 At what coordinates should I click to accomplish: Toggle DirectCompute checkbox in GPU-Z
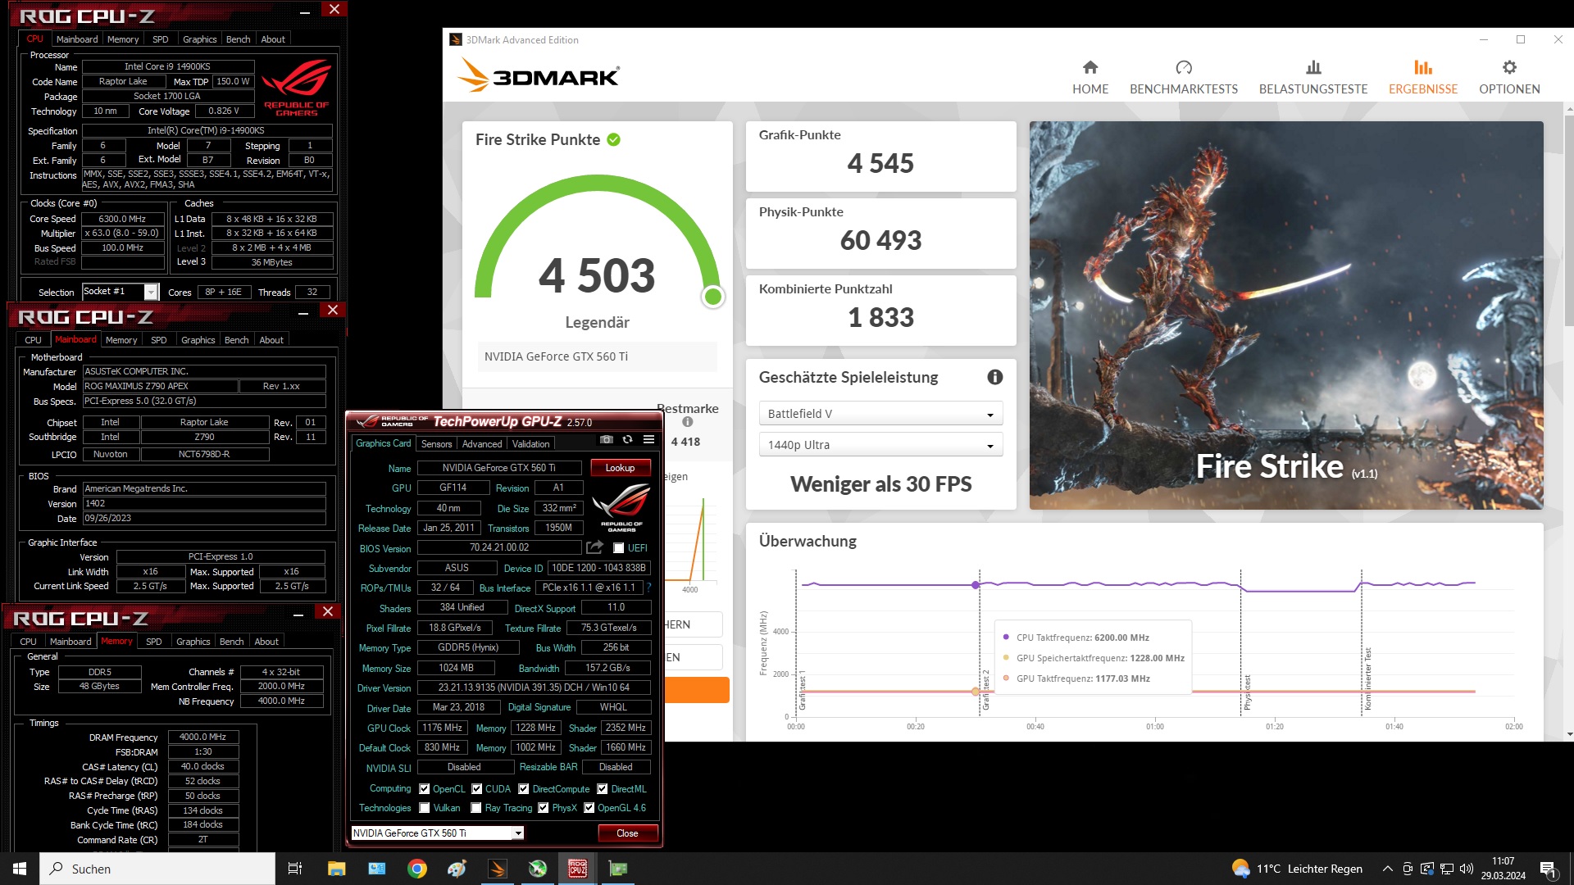click(x=524, y=789)
